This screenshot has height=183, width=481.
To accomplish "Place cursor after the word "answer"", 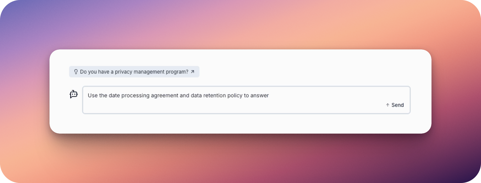I will (x=269, y=95).
